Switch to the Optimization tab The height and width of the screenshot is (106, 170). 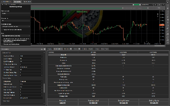click(x=27, y=2)
